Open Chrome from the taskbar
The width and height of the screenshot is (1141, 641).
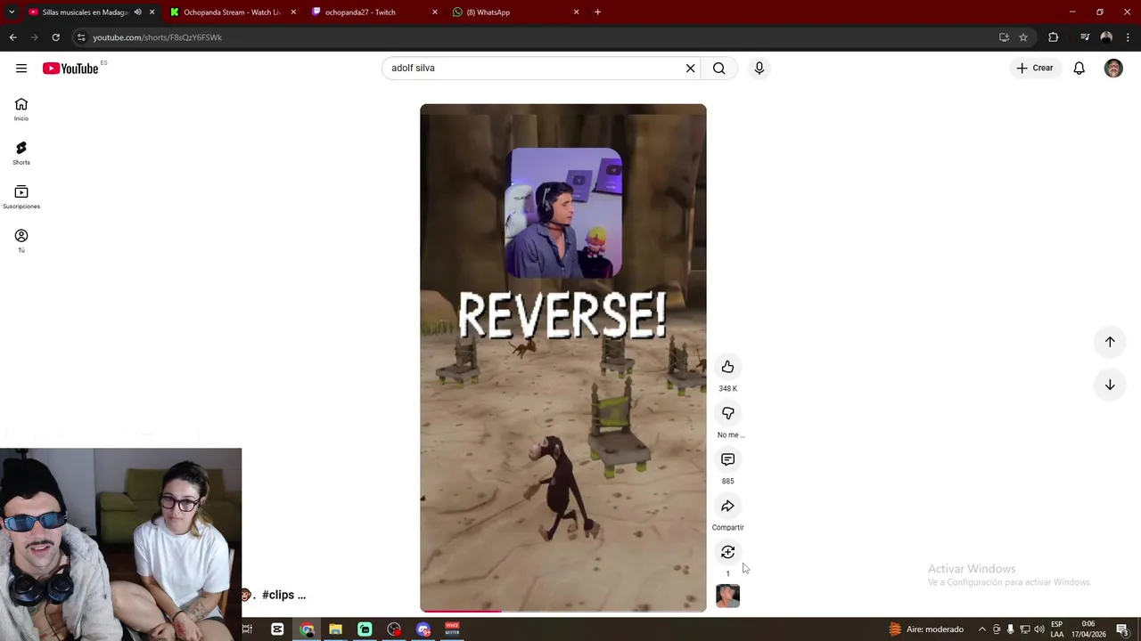pyautogui.click(x=307, y=629)
